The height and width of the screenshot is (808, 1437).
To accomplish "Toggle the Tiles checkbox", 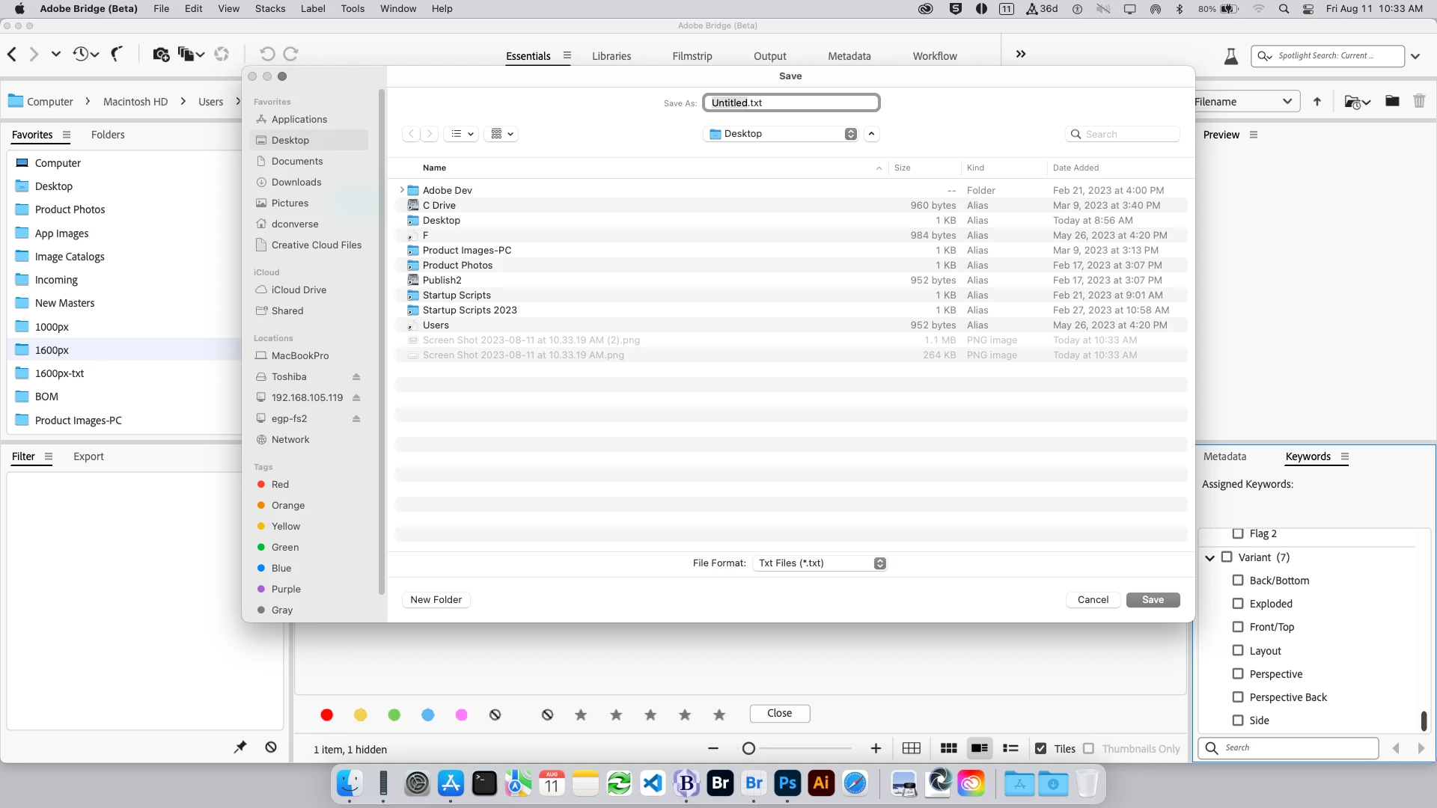I will pos(1041,748).
